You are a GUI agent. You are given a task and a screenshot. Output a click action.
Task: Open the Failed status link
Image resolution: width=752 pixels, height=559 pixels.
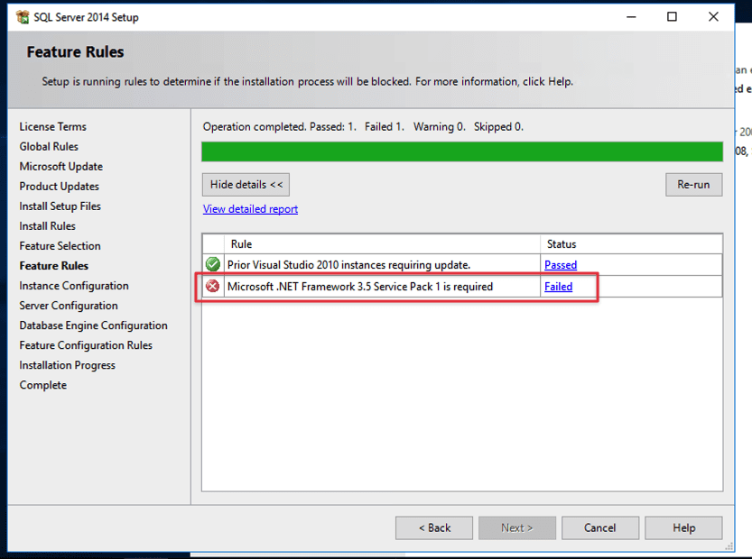(x=558, y=287)
